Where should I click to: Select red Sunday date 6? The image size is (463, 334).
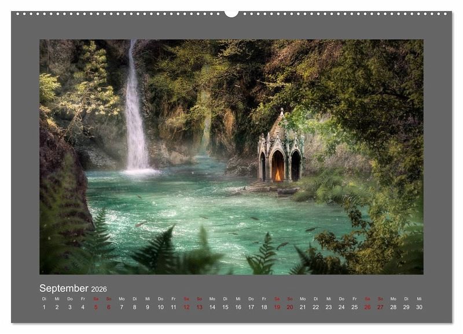coord(109,307)
